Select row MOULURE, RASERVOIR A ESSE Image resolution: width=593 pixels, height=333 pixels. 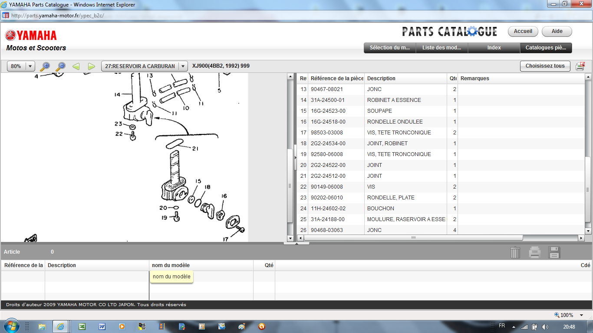click(x=441, y=219)
